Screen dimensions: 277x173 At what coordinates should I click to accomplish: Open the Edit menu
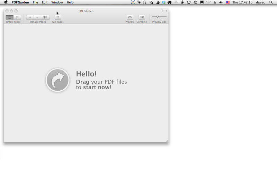coord(45,2)
